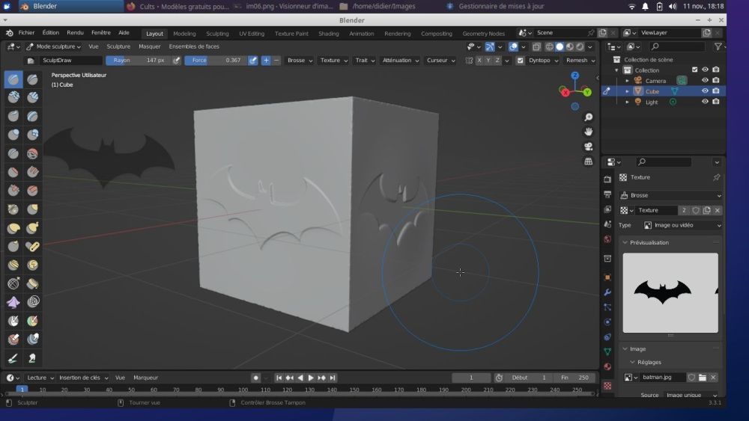This screenshot has height=421, width=749.
Task: Click the jump to last frame button
Action: (x=333, y=378)
